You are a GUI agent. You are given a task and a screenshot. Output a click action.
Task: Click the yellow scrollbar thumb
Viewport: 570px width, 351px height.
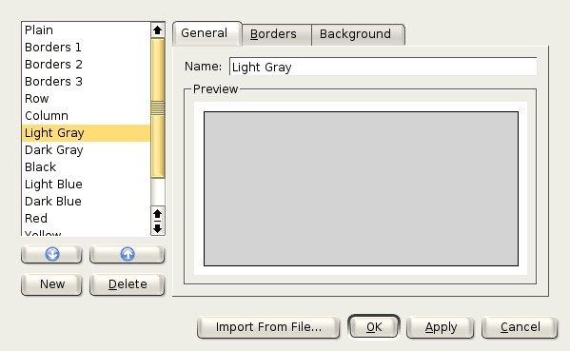click(x=157, y=108)
